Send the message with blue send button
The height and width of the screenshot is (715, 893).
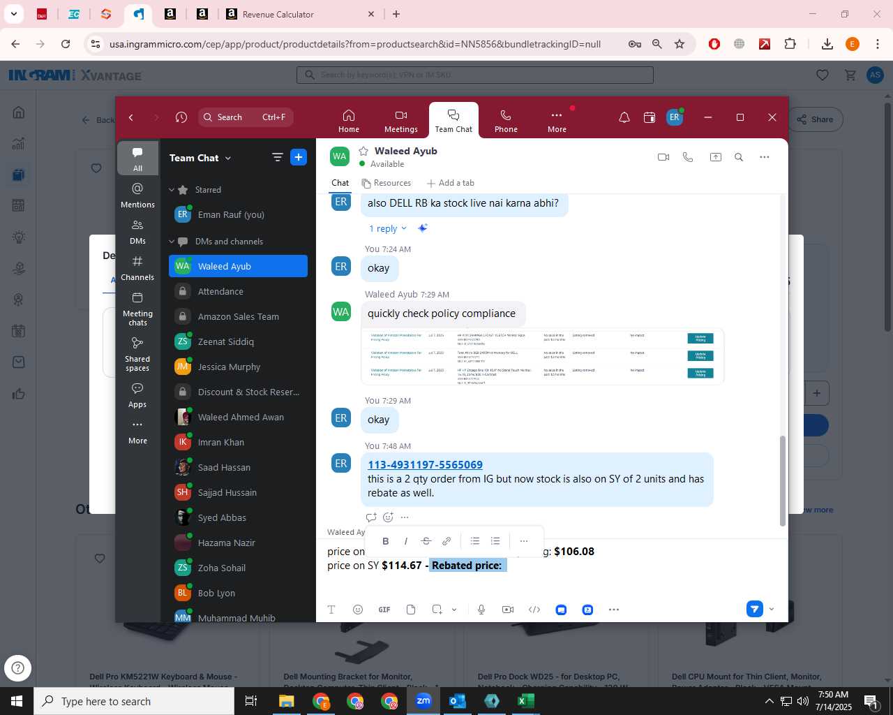coord(754,609)
